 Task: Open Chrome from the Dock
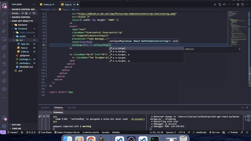tap(91, 139)
